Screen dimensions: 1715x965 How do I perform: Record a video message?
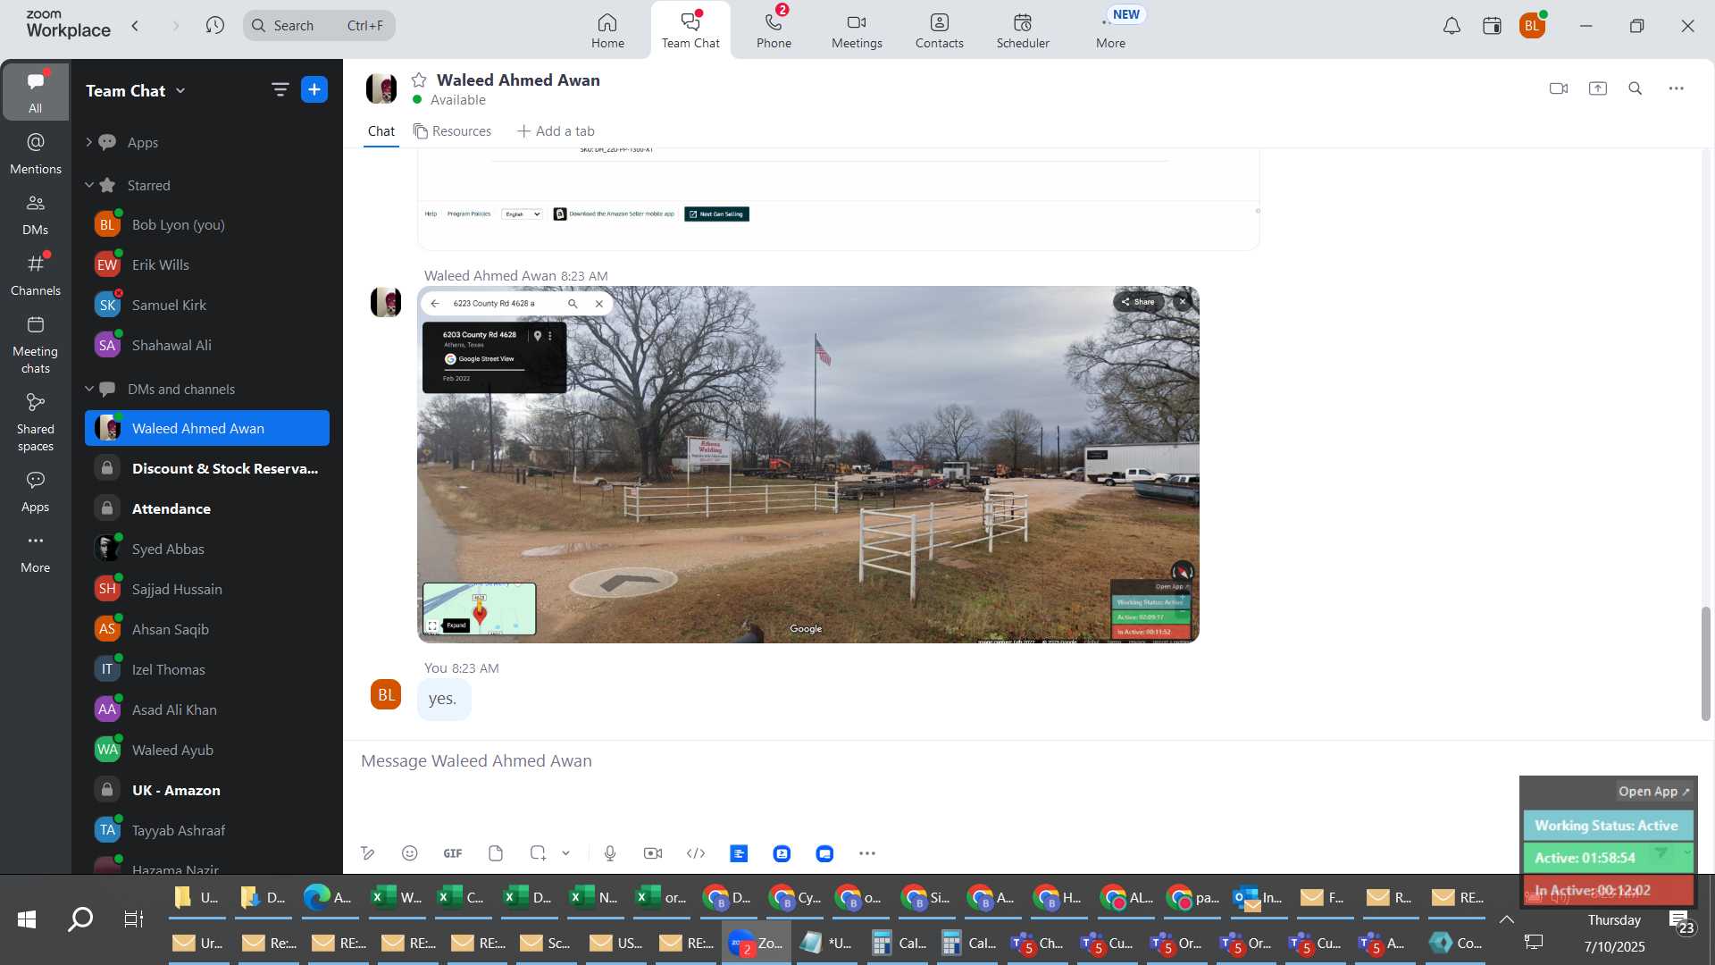tap(653, 854)
